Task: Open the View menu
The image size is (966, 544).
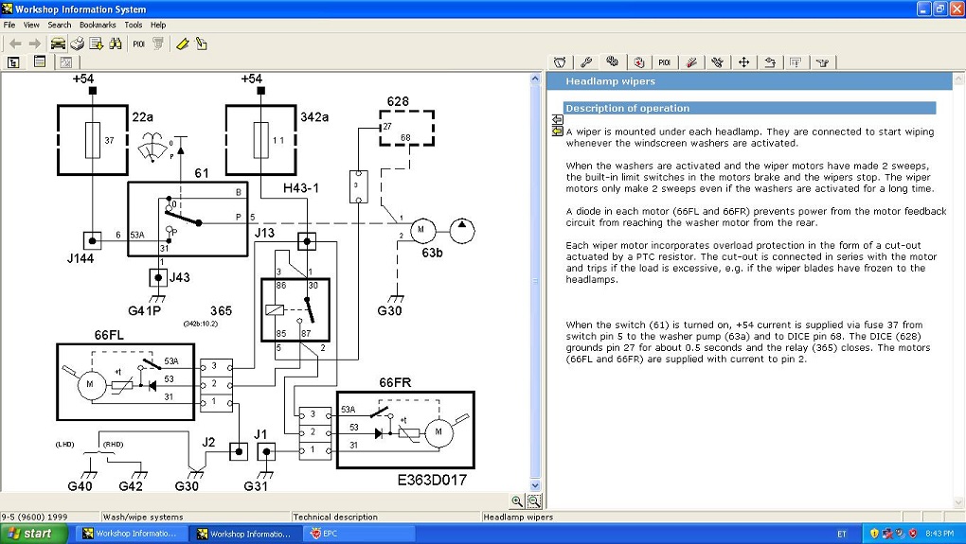Action: [31, 25]
